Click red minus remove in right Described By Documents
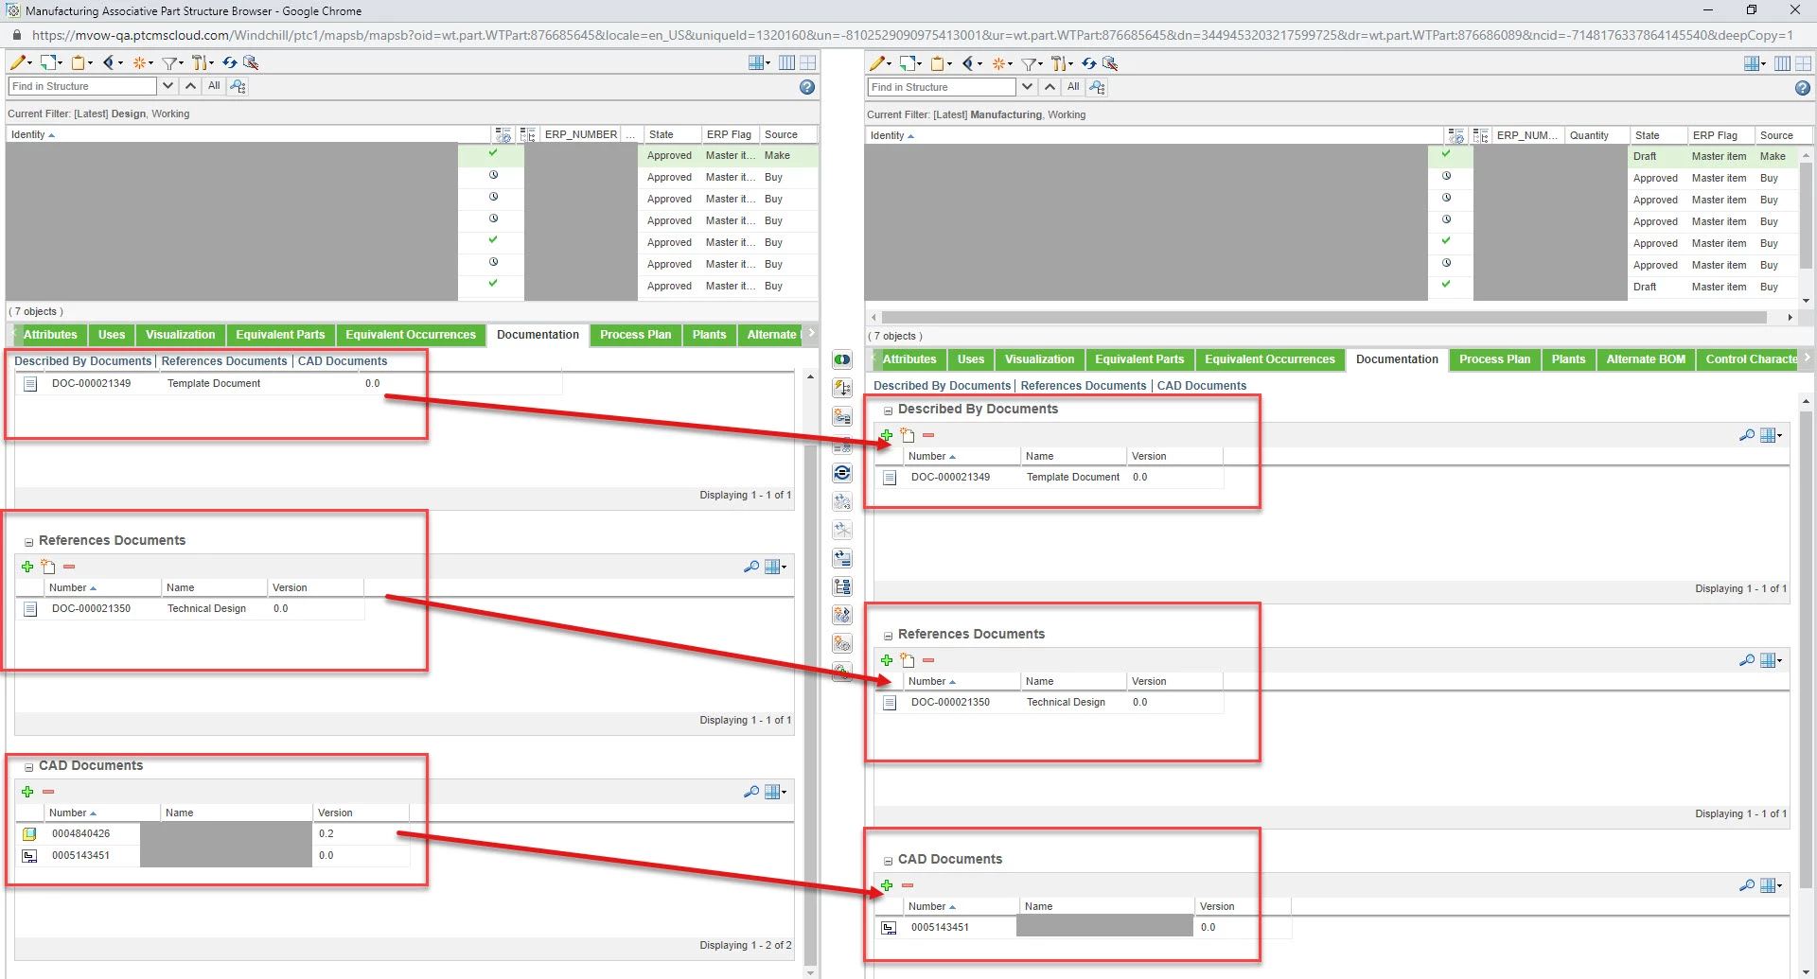 click(928, 435)
